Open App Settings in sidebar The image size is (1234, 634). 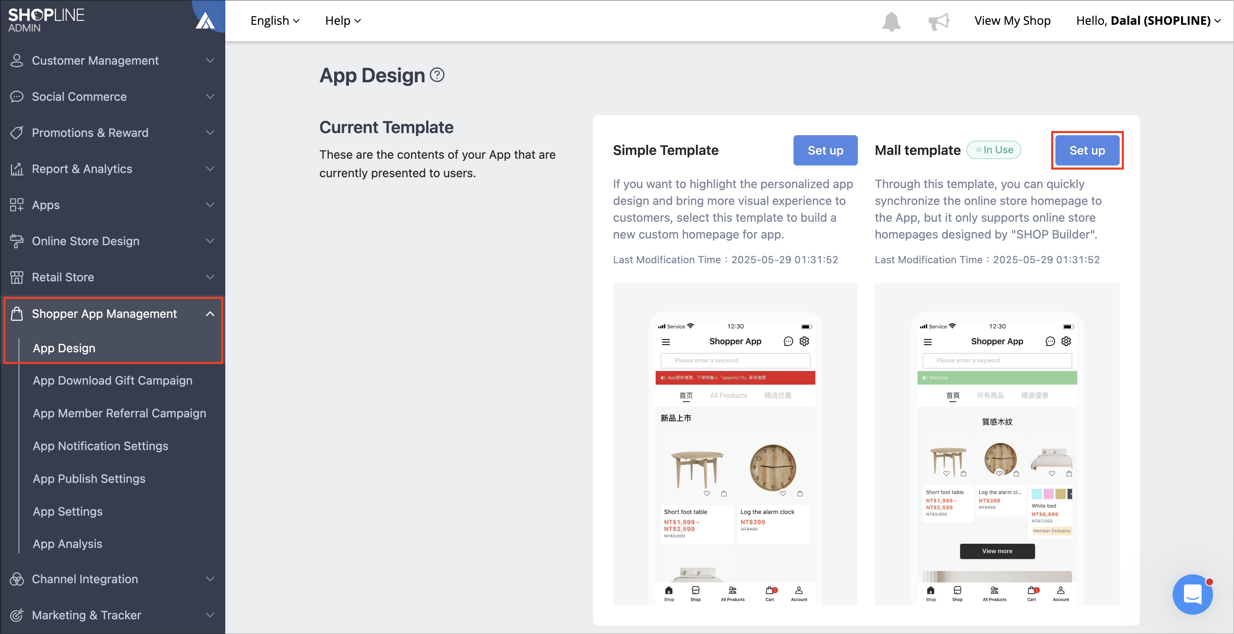tap(68, 511)
